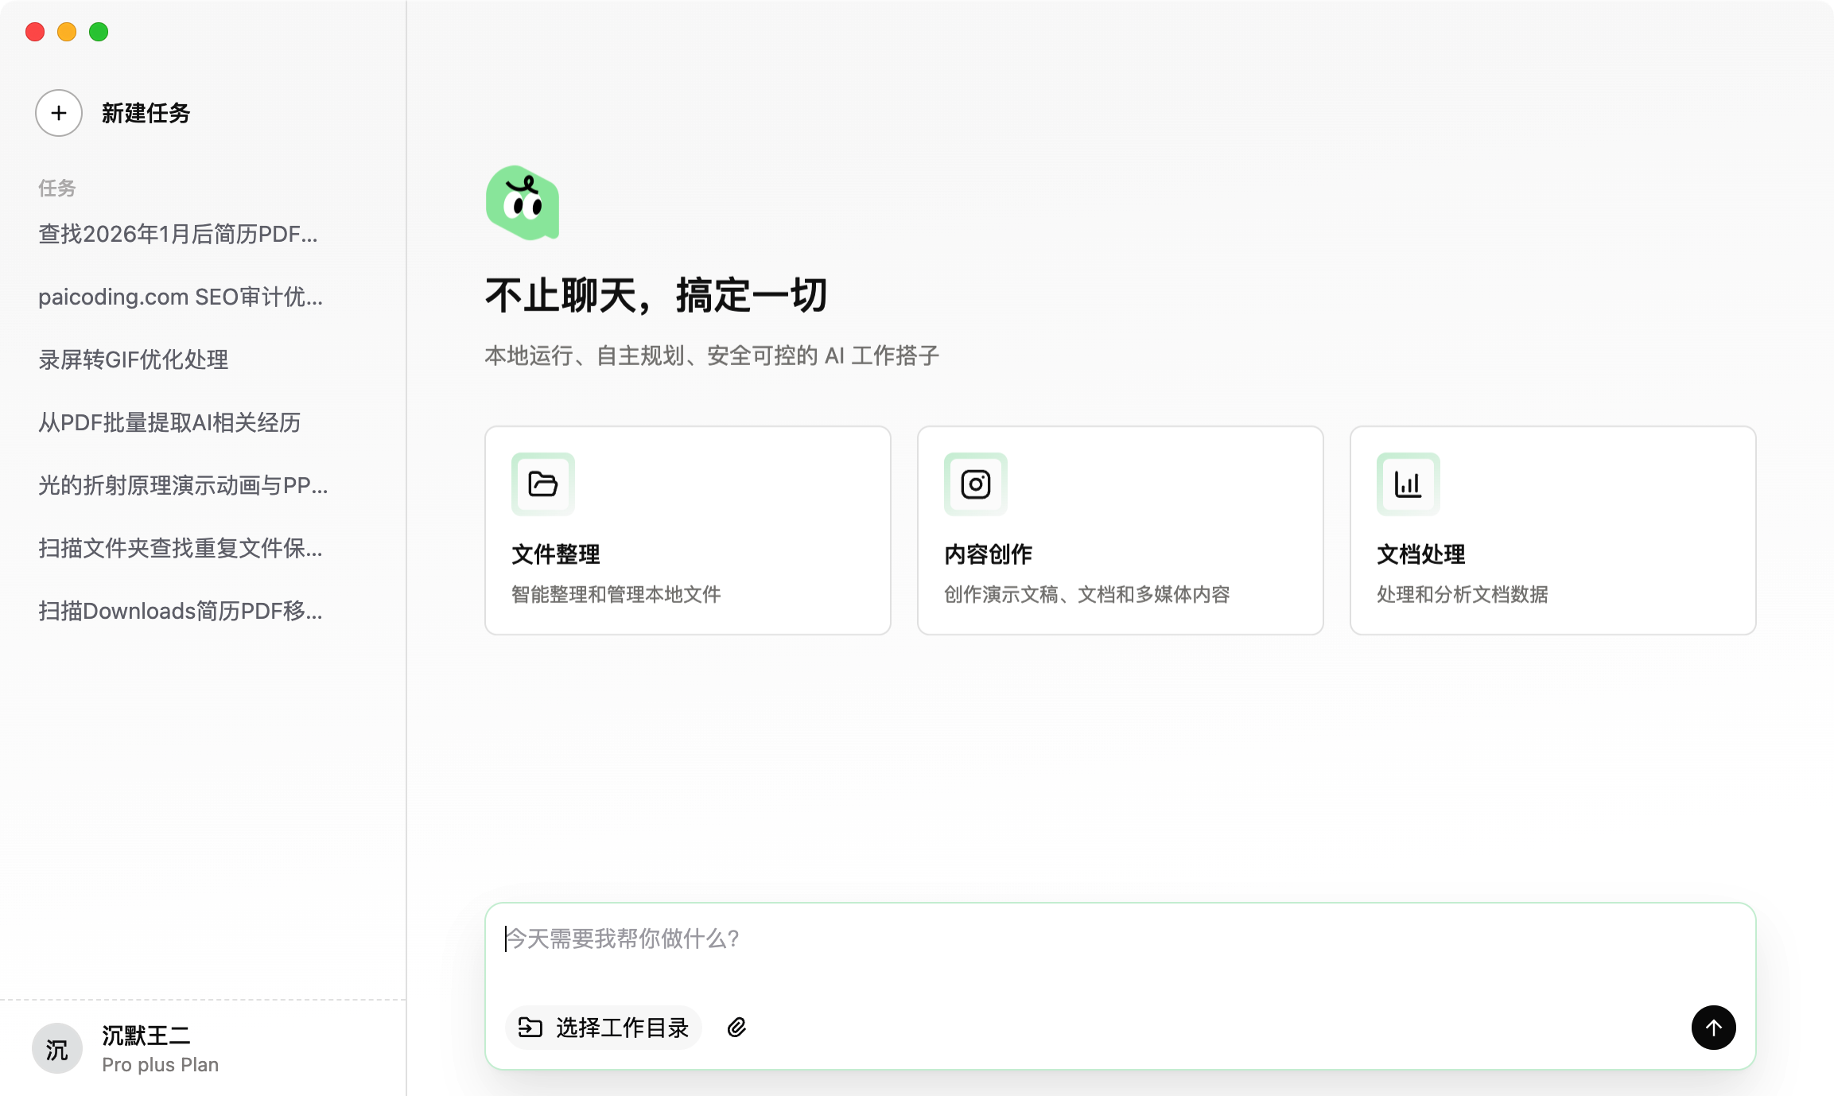Image resolution: width=1834 pixels, height=1096 pixels.
Task: Open the 沉默王二 Pro plus Plan account menu
Action: pos(159,1049)
